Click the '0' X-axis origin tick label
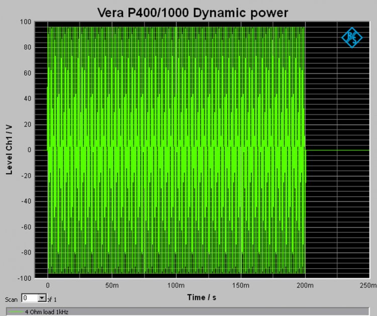 point(48,285)
